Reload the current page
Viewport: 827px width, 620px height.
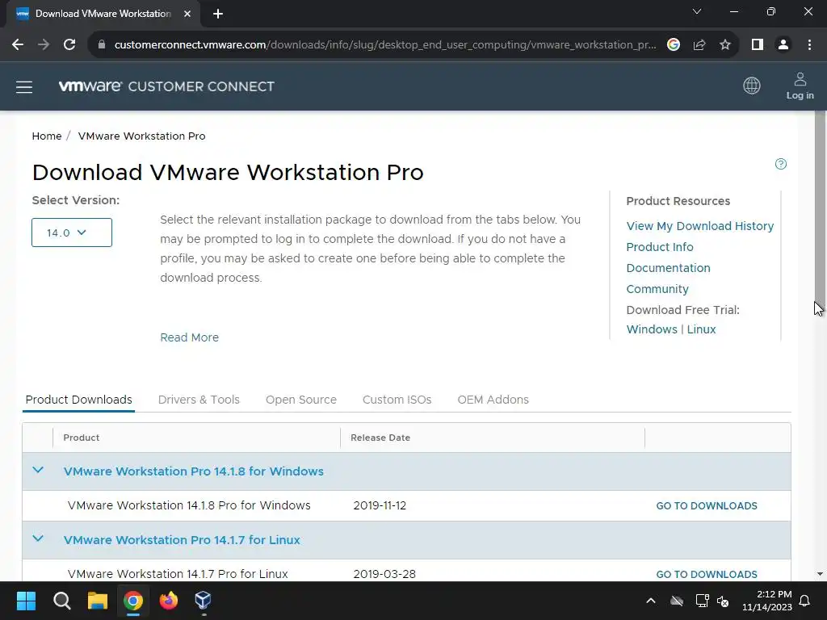click(69, 45)
